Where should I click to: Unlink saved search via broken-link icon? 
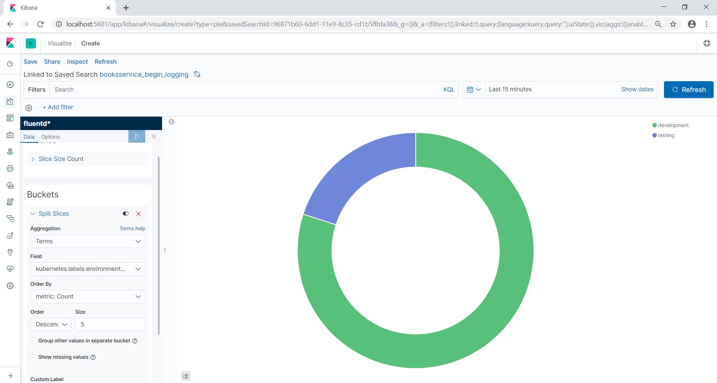[197, 75]
